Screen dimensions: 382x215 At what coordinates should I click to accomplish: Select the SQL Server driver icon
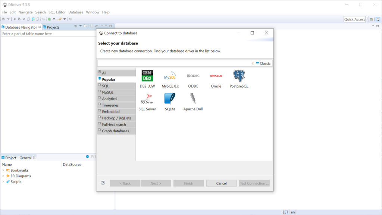point(147,99)
